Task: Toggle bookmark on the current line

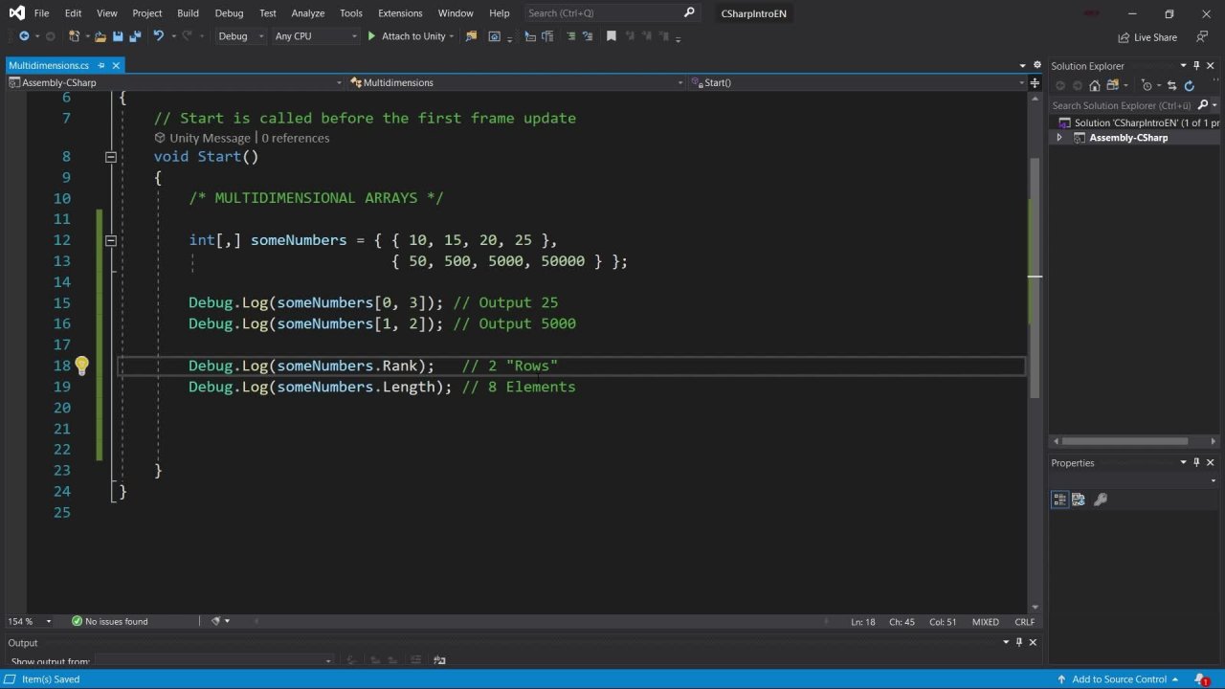Action: point(611,36)
